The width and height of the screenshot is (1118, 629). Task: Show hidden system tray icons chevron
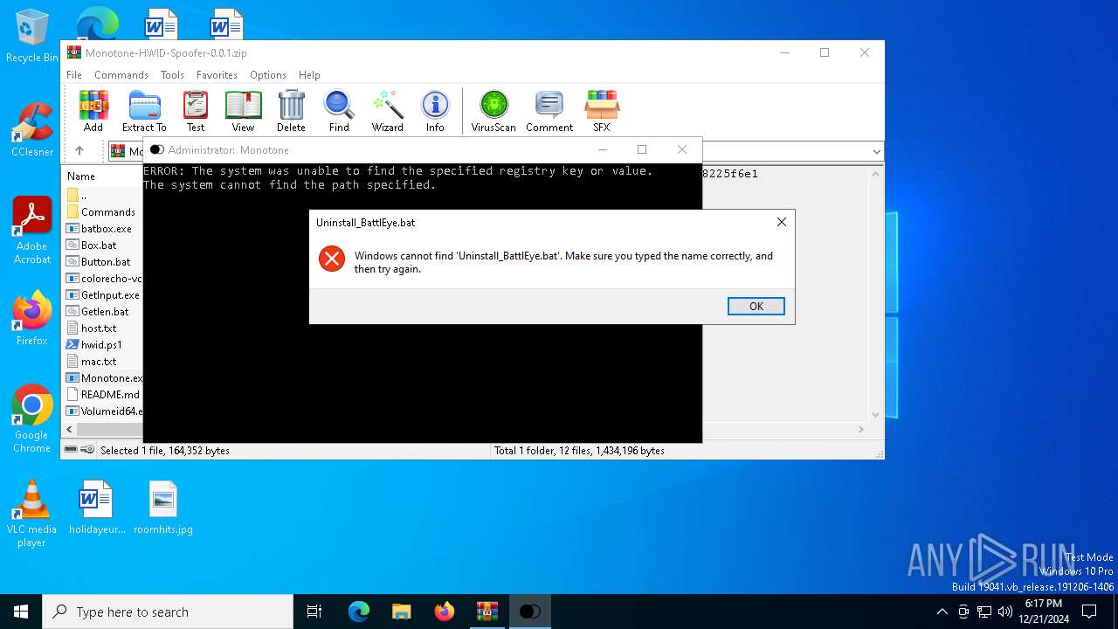(x=942, y=612)
